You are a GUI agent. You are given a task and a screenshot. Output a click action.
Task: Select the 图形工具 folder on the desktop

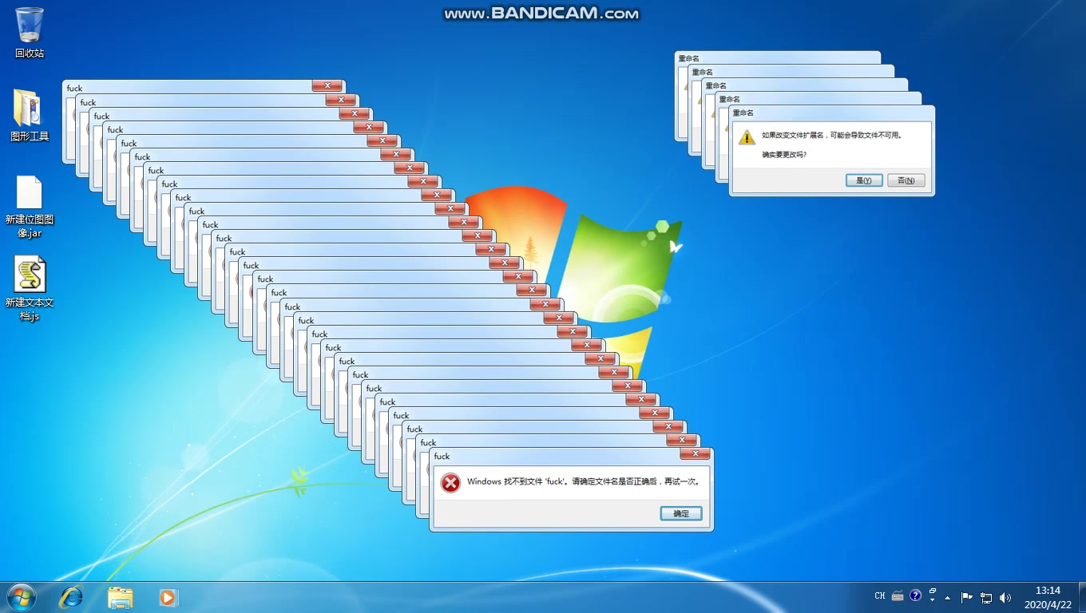pos(30,115)
